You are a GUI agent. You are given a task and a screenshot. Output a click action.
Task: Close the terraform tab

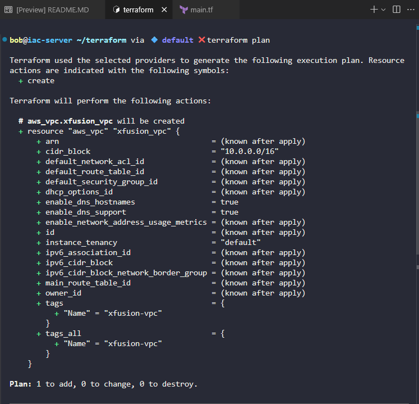tap(164, 10)
